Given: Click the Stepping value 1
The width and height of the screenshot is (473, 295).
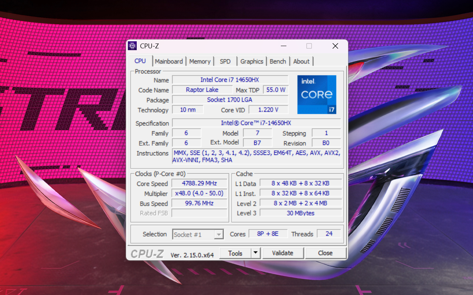Looking at the screenshot, I should tap(326, 133).
